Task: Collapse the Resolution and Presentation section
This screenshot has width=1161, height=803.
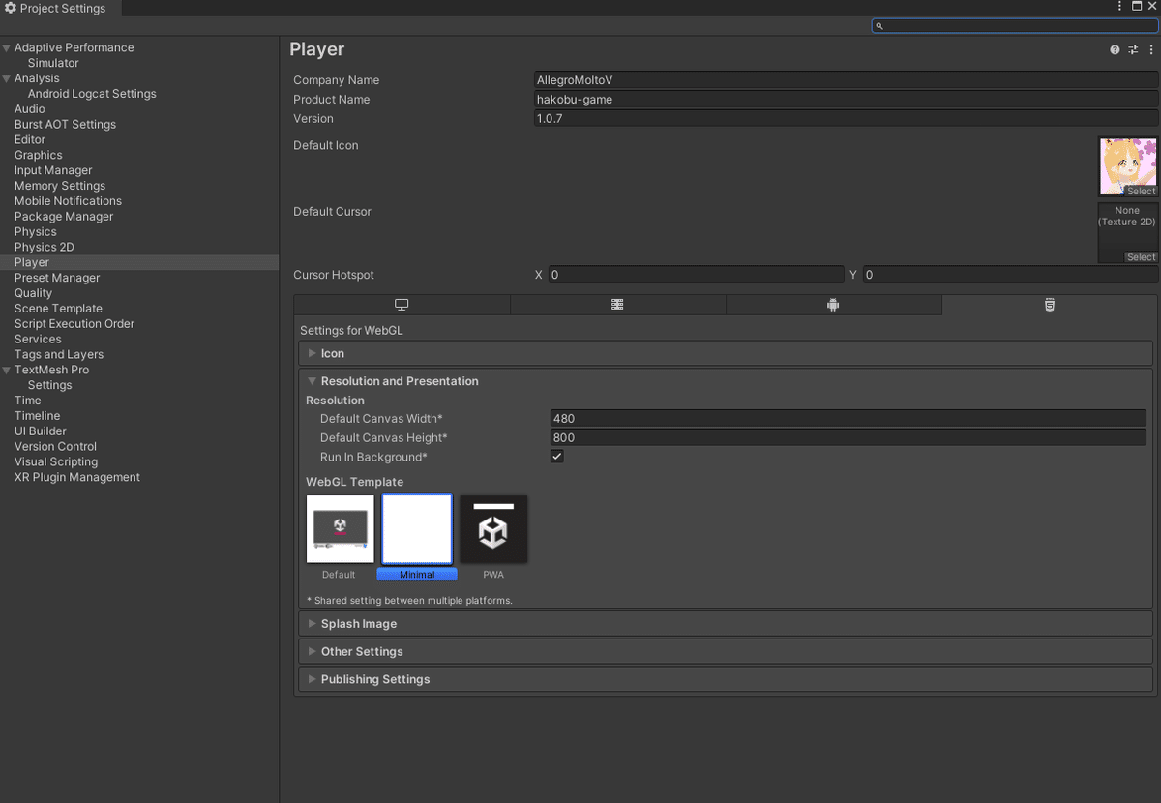Action: [x=726, y=381]
